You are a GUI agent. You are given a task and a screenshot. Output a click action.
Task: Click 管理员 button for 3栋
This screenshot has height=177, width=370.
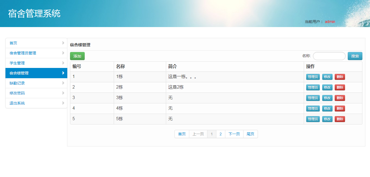click(x=313, y=98)
